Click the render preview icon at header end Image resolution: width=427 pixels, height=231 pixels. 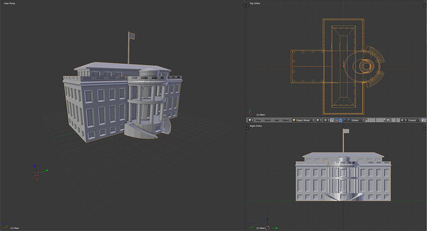(423, 120)
